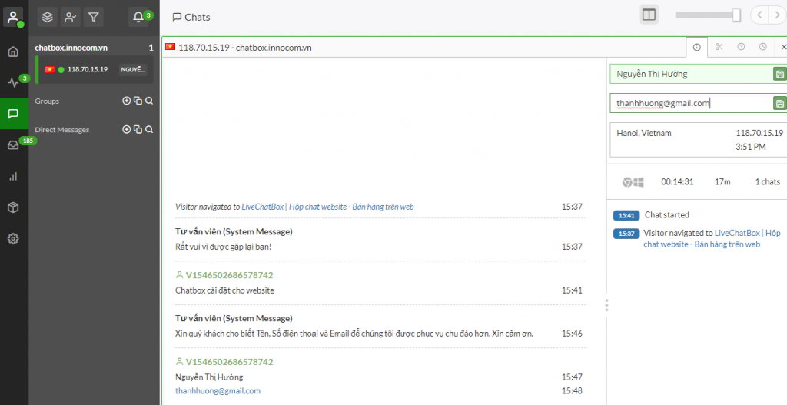787x405 pixels.
Task: Click the Hanoi, Vietnam location text
Action: [x=644, y=133]
